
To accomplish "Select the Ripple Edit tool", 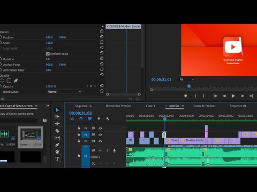I will pos(57,124).
